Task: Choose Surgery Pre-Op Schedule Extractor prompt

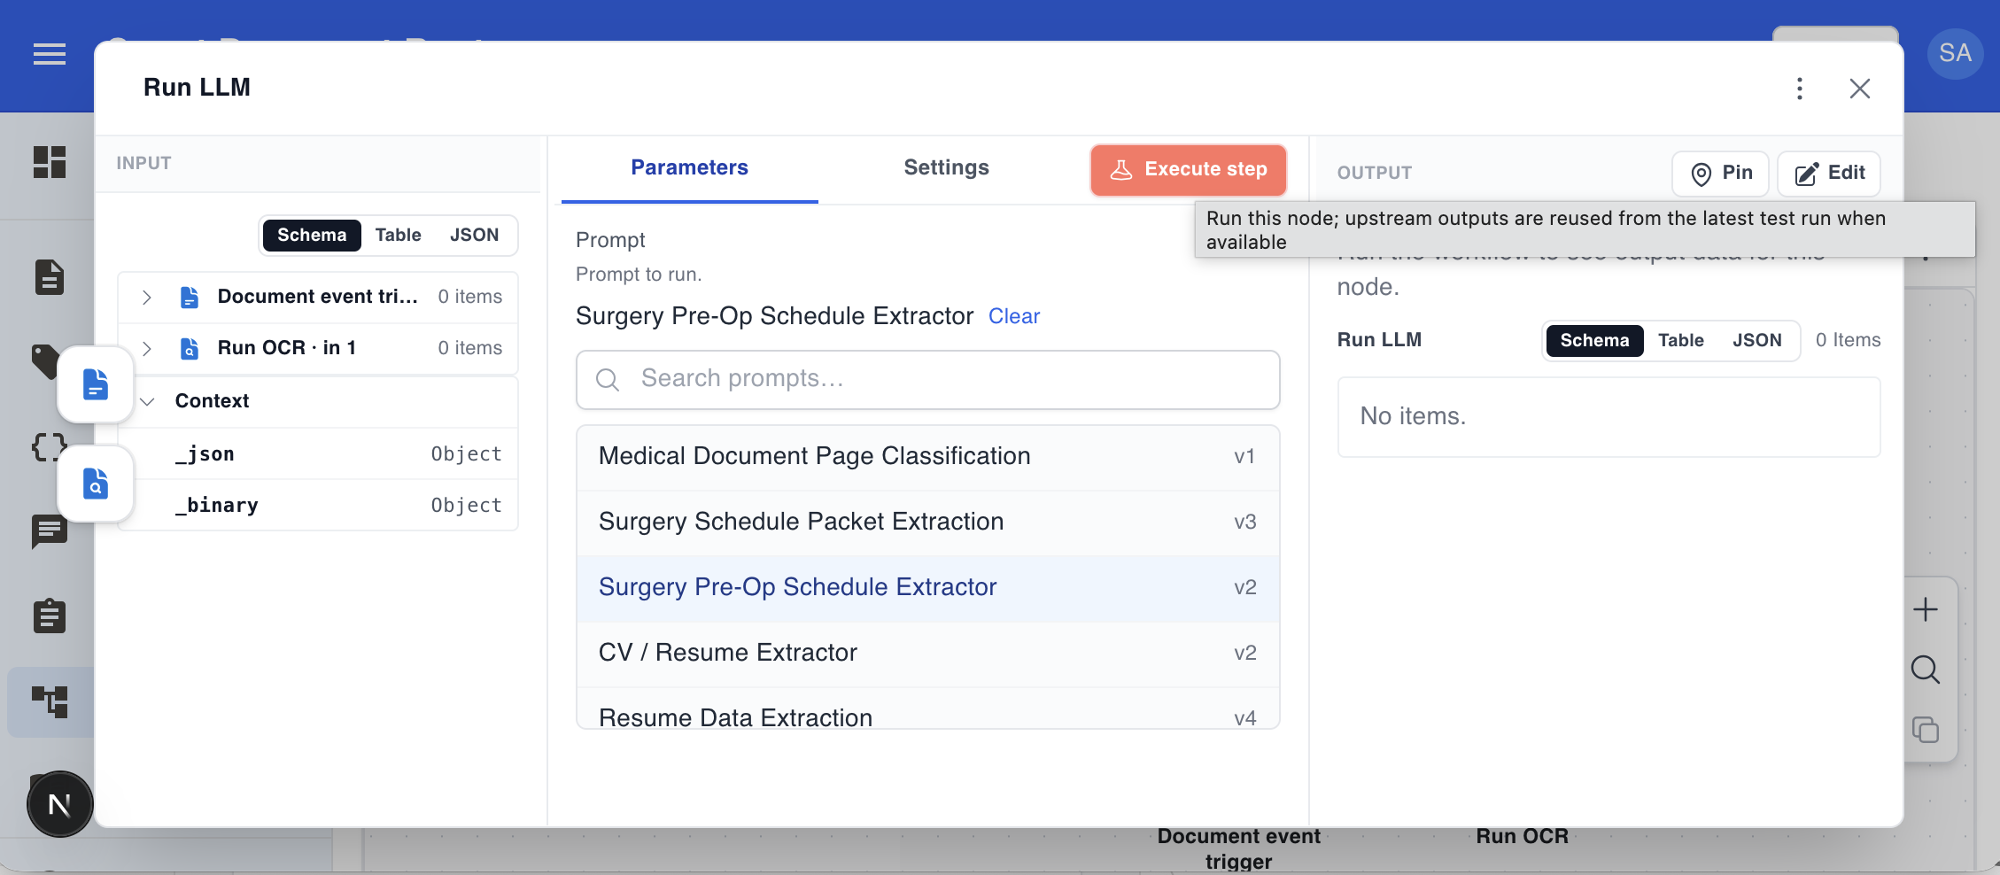Action: [928, 588]
